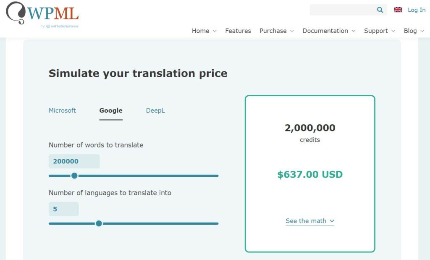Click the number of words input field
The height and width of the screenshot is (260, 430).
(74, 161)
